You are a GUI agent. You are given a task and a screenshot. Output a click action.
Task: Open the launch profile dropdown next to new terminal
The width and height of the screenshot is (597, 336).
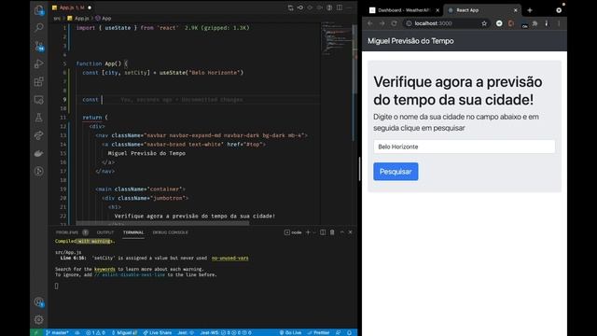point(314,232)
